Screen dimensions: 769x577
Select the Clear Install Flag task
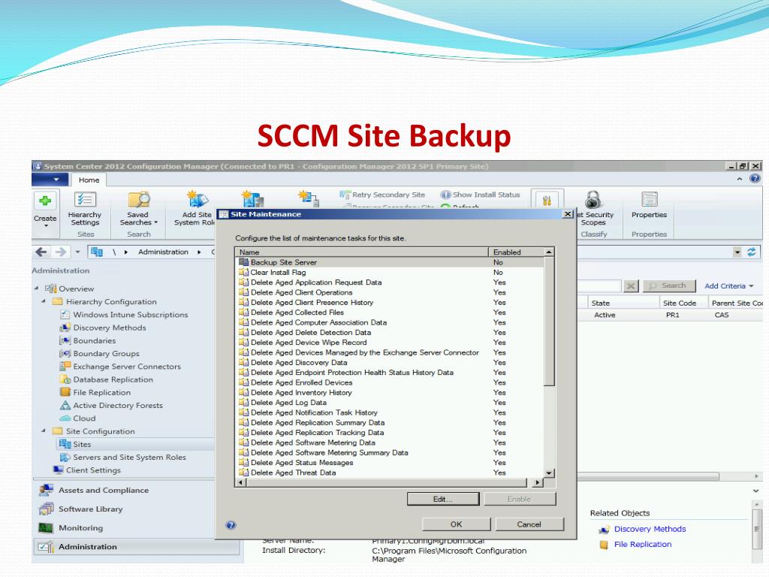coord(391,272)
